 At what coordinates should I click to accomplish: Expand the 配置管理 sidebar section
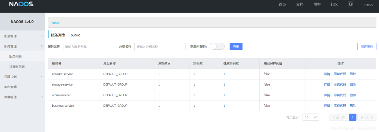tap(22, 36)
